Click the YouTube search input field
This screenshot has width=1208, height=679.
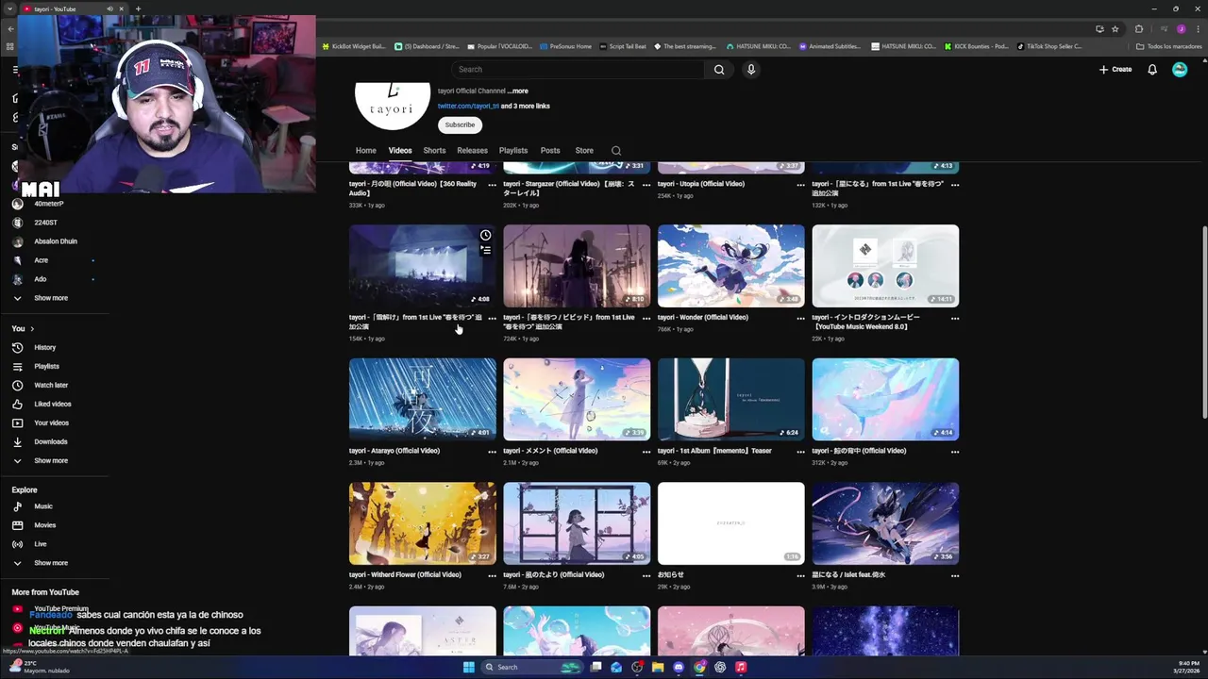[578, 69]
